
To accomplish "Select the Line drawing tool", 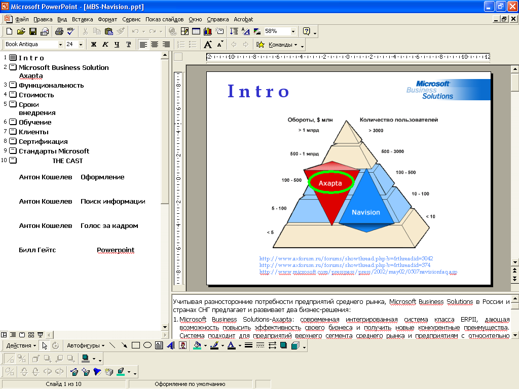I will [x=113, y=345].
